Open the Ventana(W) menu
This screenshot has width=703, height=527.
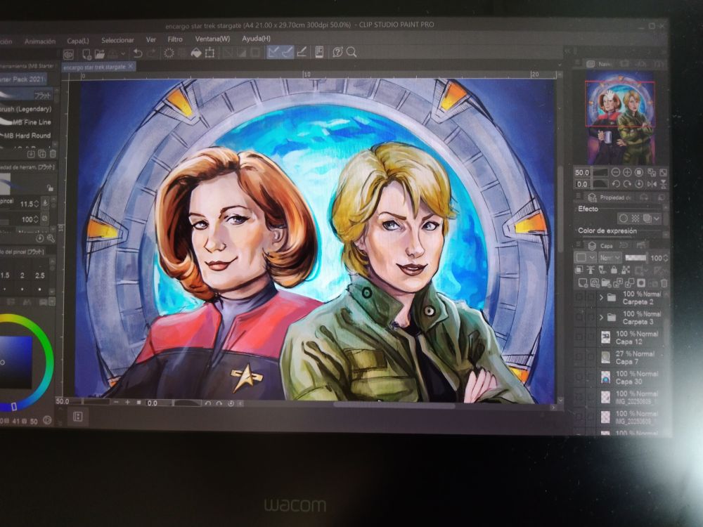212,39
